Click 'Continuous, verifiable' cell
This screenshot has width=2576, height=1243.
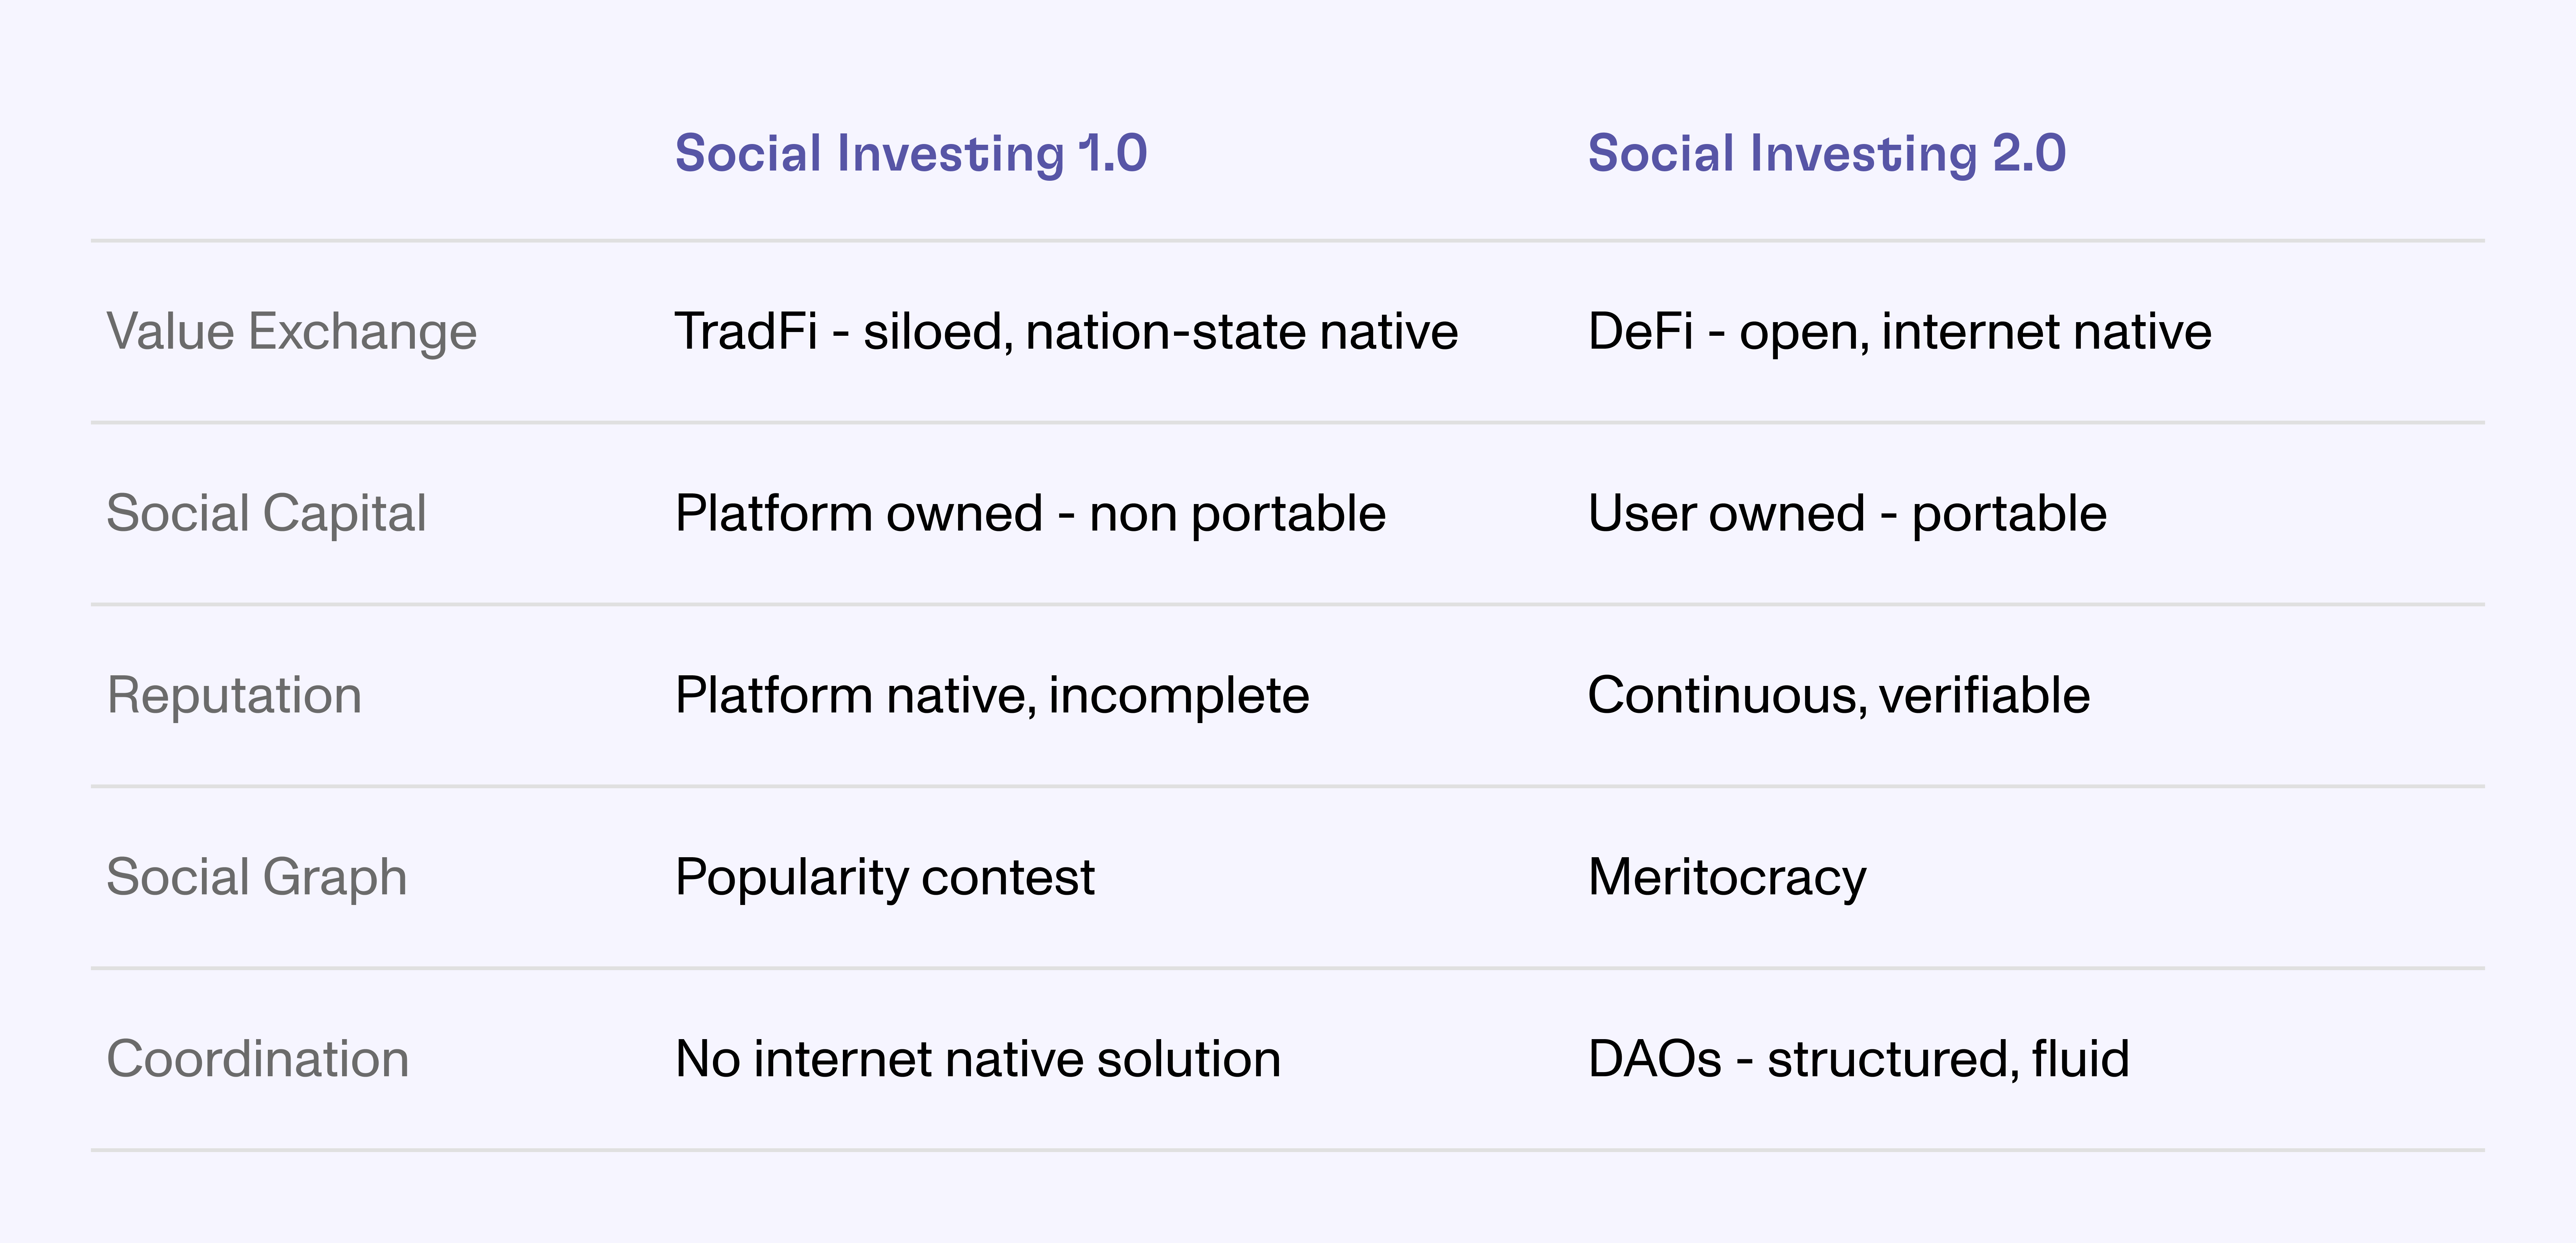click(x=1838, y=696)
